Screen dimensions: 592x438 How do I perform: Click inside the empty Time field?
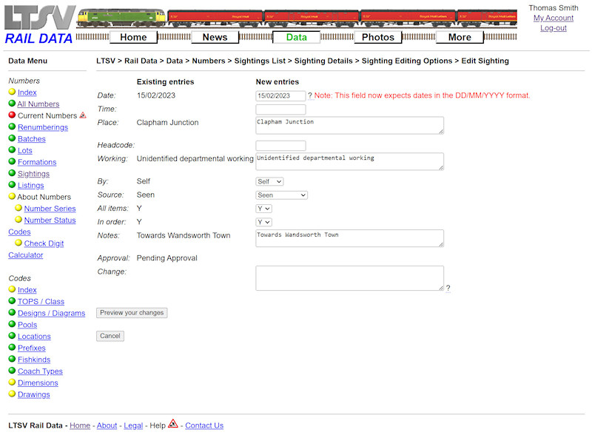281,109
